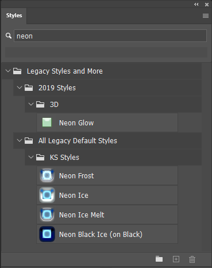This screenshot has height=268, width=212.
Task: Apply Neon Black Ice (on Black) thumbnail
Action: pyautogui.click(x=47, y=234)
